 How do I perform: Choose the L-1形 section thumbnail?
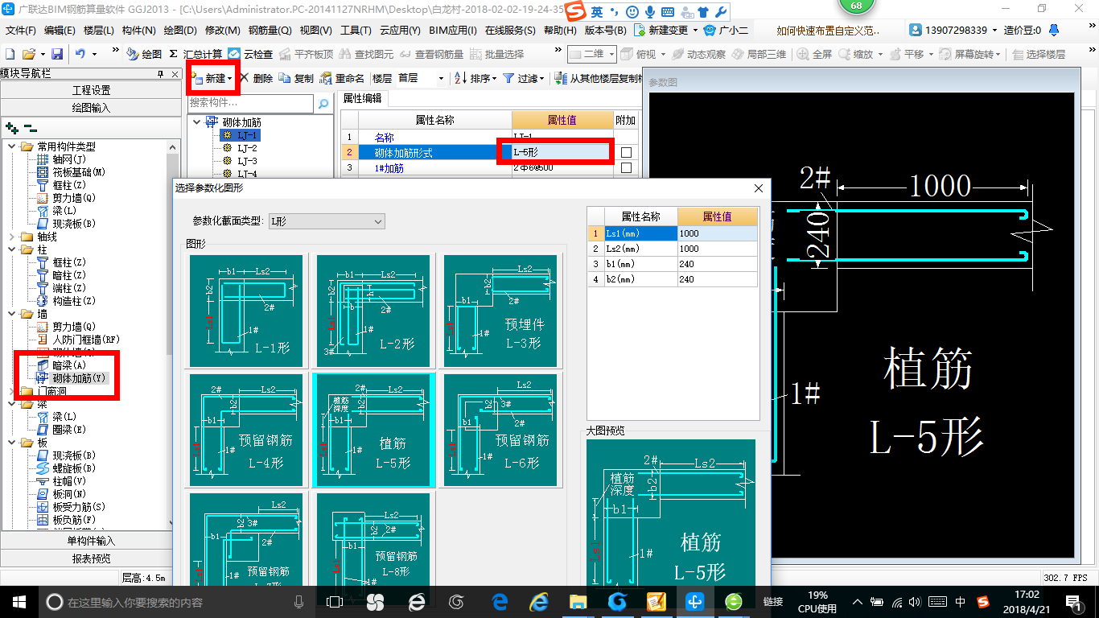(246, 311)
